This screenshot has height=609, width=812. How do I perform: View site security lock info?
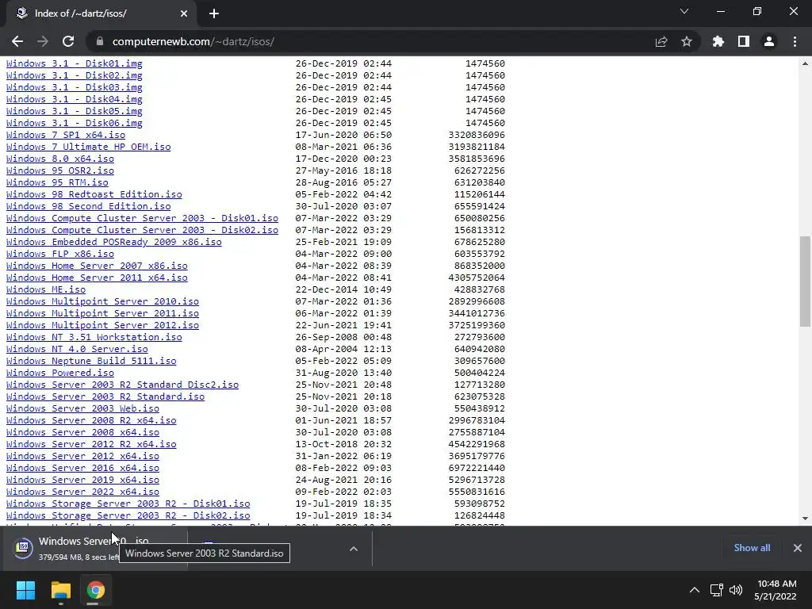[x=100, y=41]
